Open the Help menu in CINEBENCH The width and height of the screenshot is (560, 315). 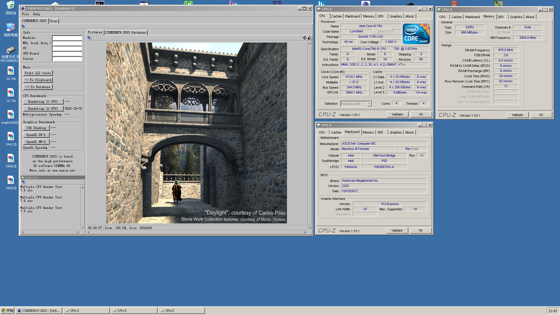tap(36, 14)
